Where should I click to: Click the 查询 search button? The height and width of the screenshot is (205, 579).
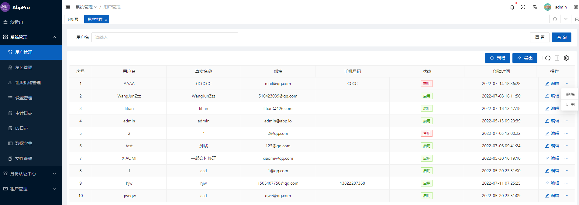(x=561, y=37)
